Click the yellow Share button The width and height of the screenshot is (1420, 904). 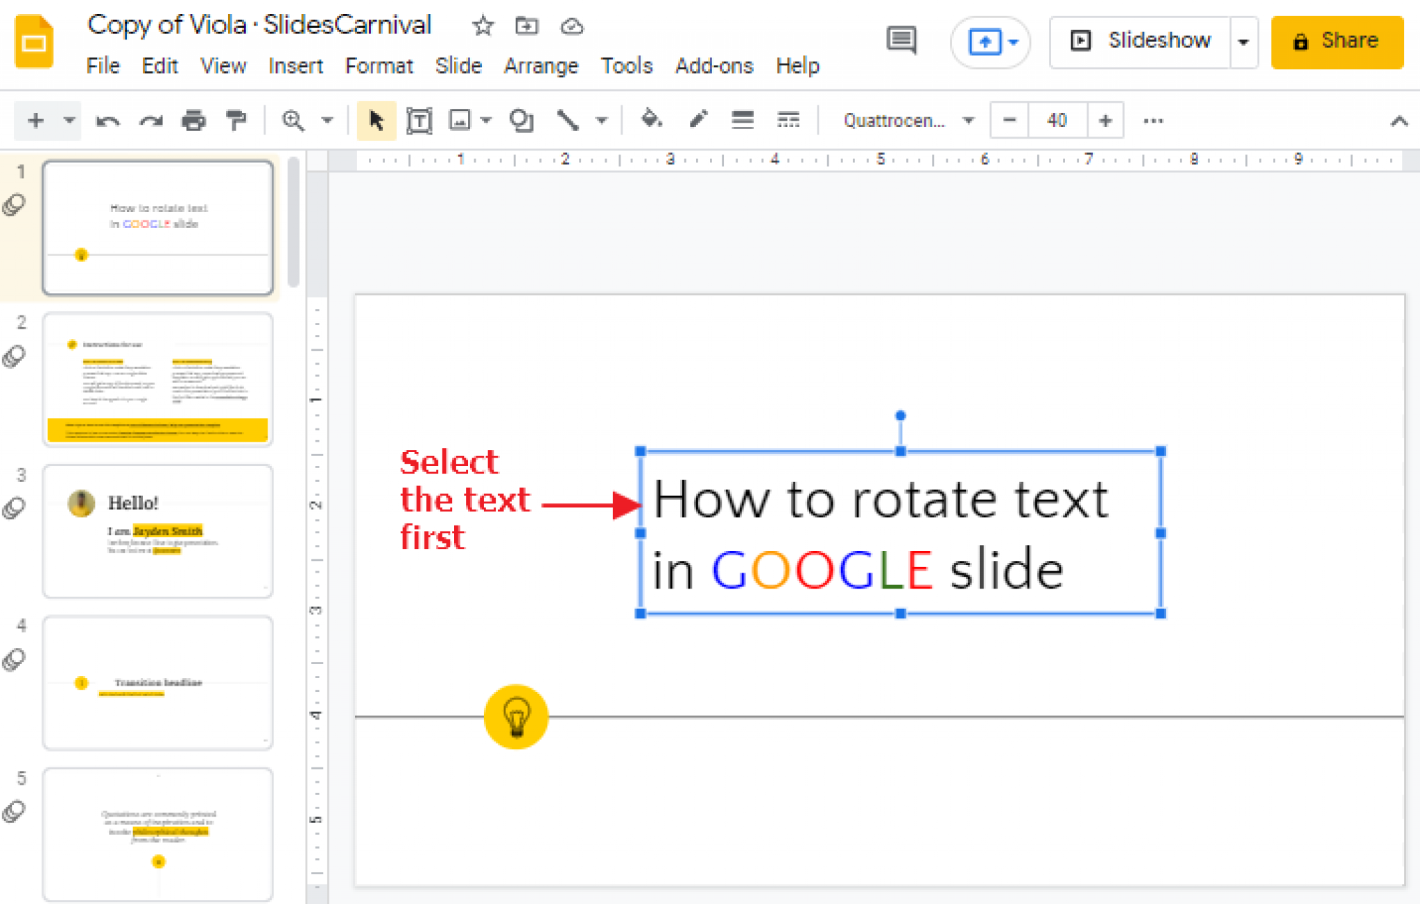point(1337,42)
